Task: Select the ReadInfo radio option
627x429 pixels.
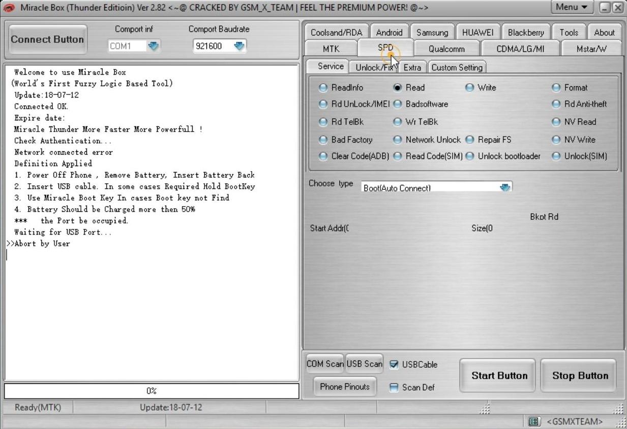Action: 323,88
